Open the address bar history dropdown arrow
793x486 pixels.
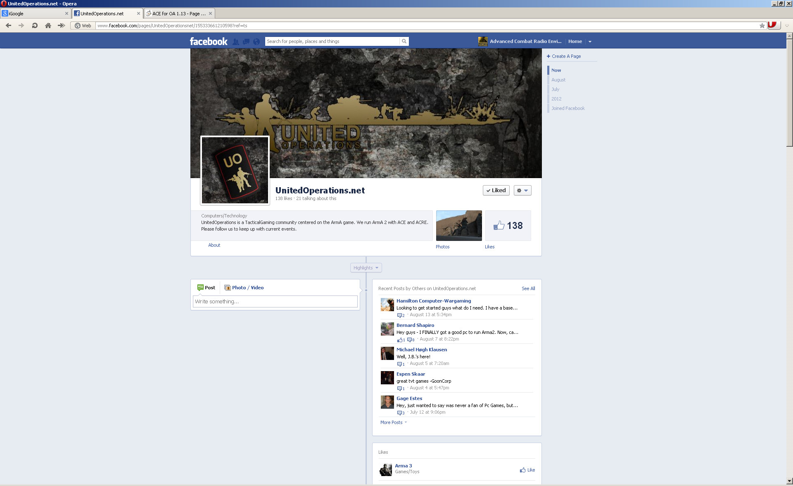pyautogui.click(x=787, y=26)
